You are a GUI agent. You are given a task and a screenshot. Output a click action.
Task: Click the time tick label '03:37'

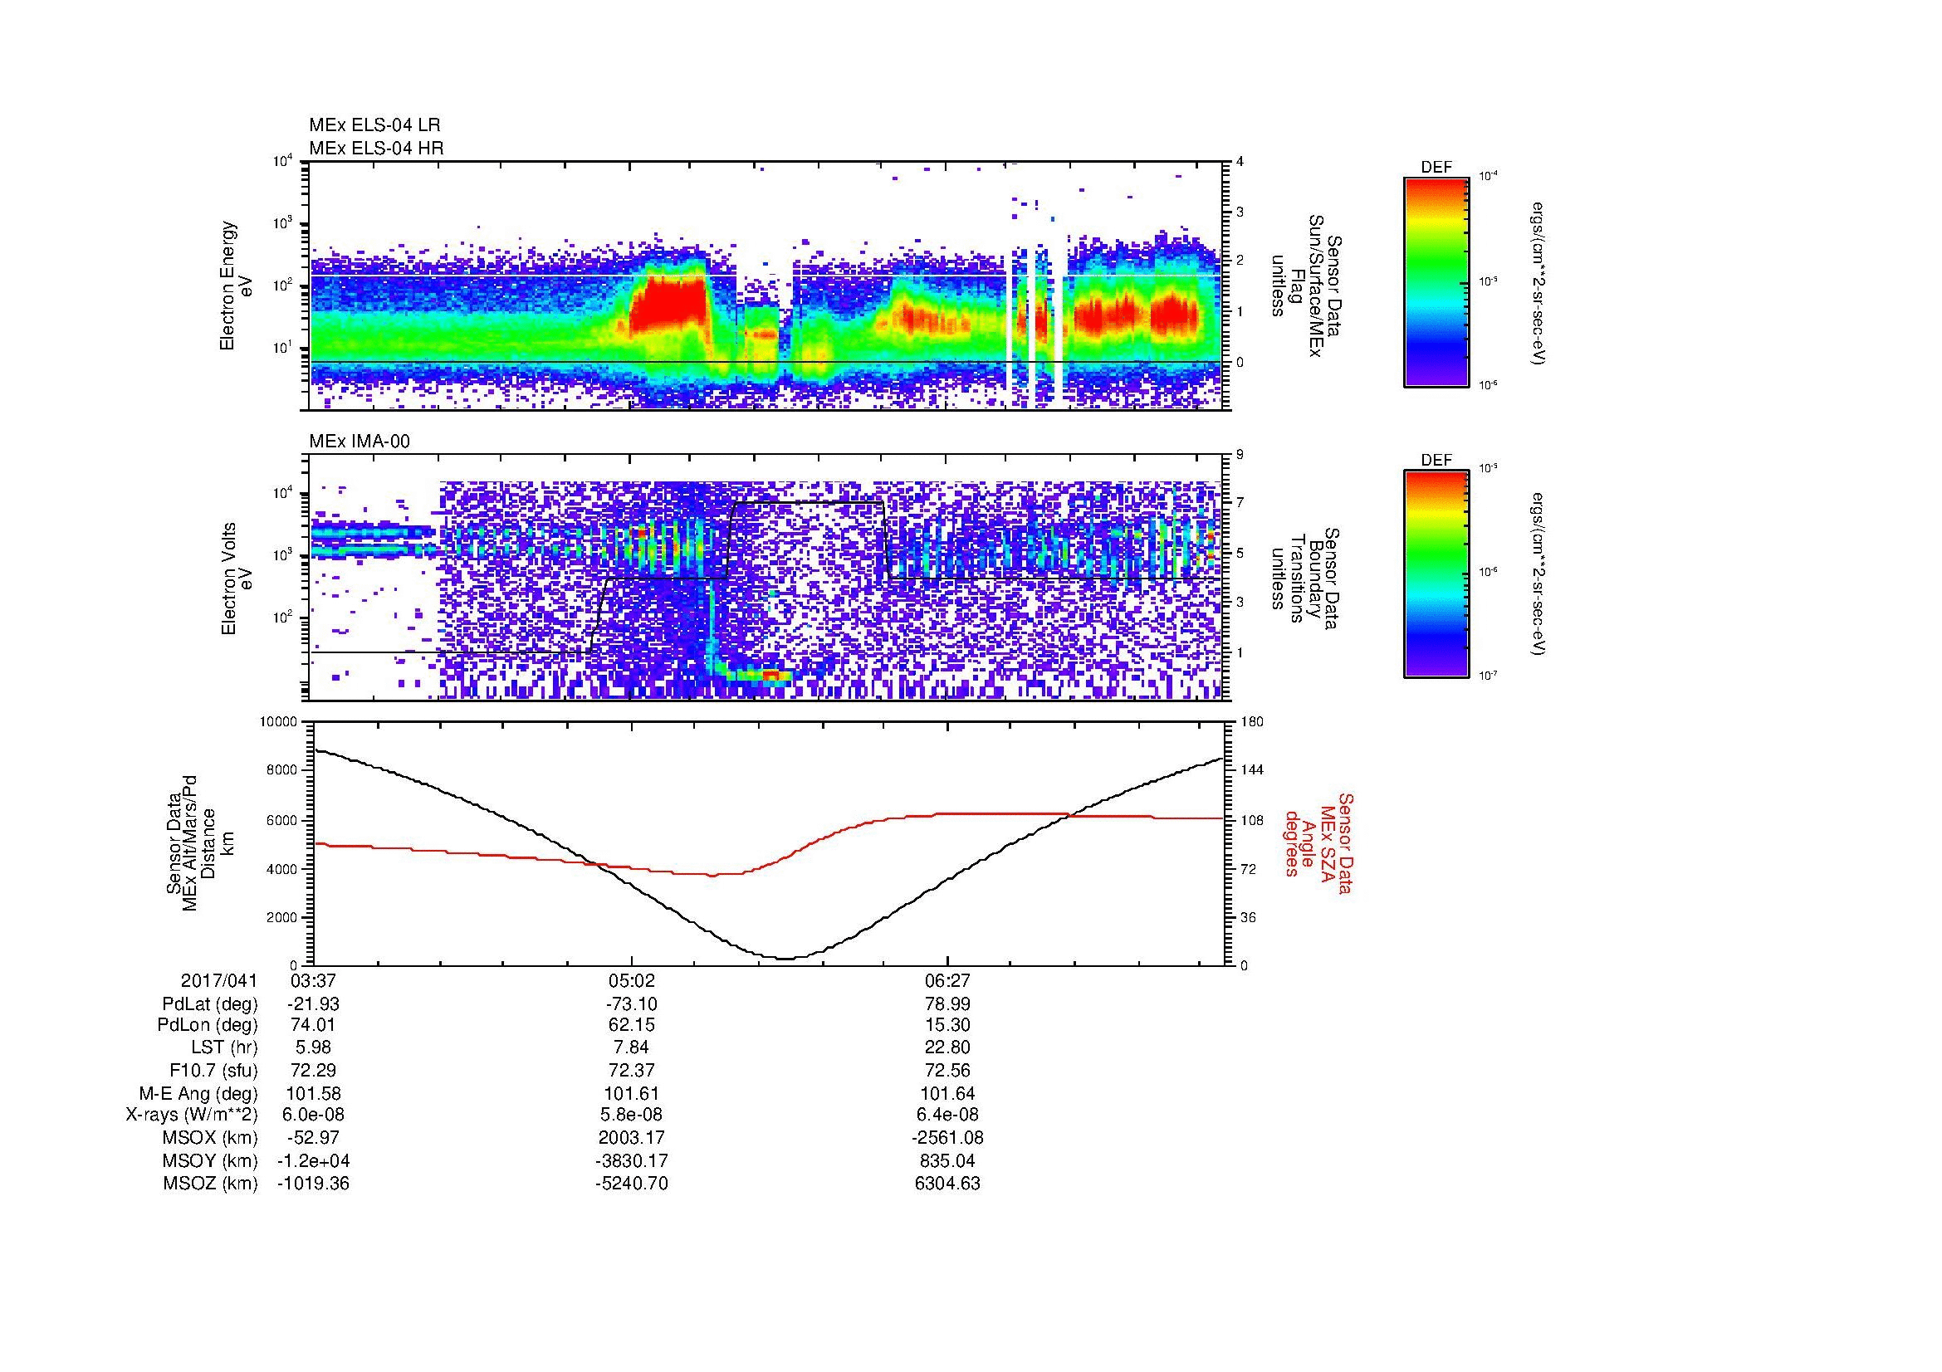(314, 980)
